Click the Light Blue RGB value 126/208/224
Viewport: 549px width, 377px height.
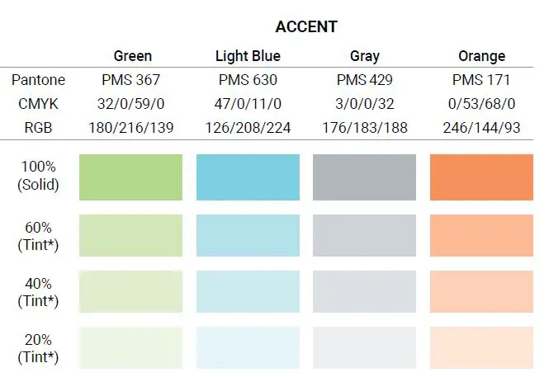tap(248, 126)
